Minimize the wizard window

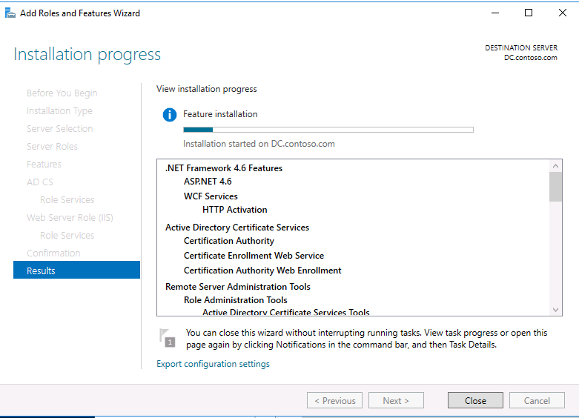tap(494, 13)
